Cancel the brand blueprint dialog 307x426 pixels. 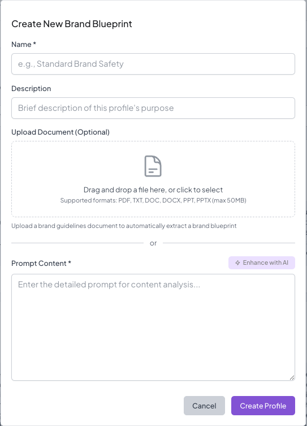[x=205, y=406]
